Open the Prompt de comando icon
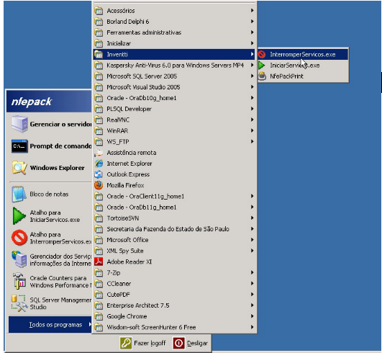This screenshot has width=382, height=353. (19, 146)
